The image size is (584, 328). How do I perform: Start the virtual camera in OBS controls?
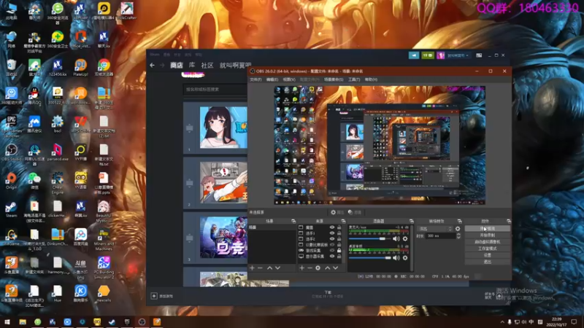point(487,242)
